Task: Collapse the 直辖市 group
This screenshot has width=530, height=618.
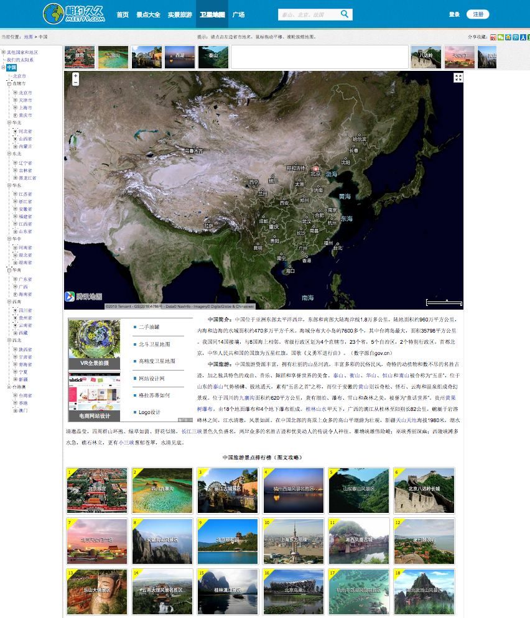Action: (x=9, y=83)
